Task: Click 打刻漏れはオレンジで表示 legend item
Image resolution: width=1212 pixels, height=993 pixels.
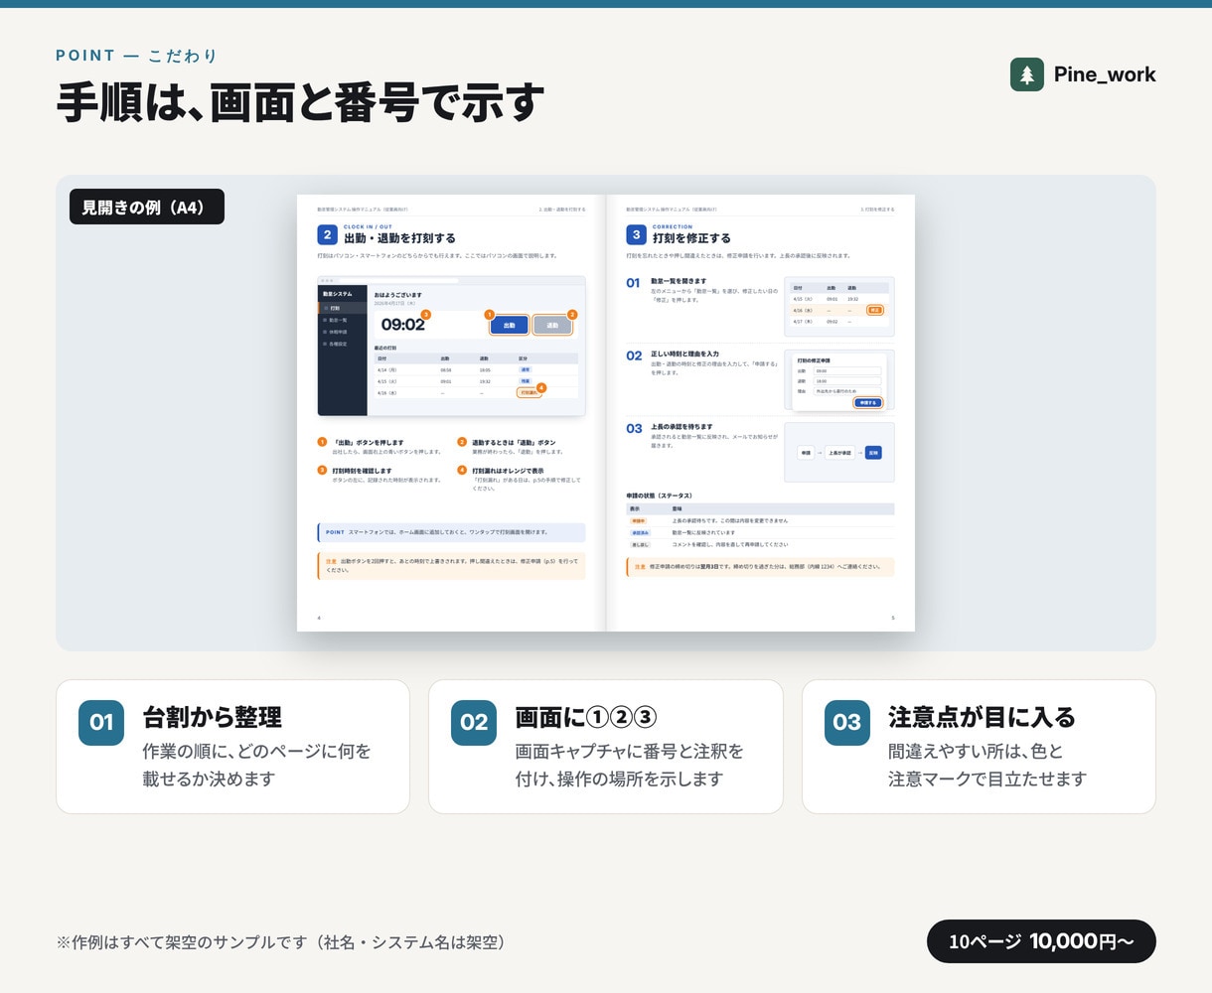Action: tap(520, 479)
